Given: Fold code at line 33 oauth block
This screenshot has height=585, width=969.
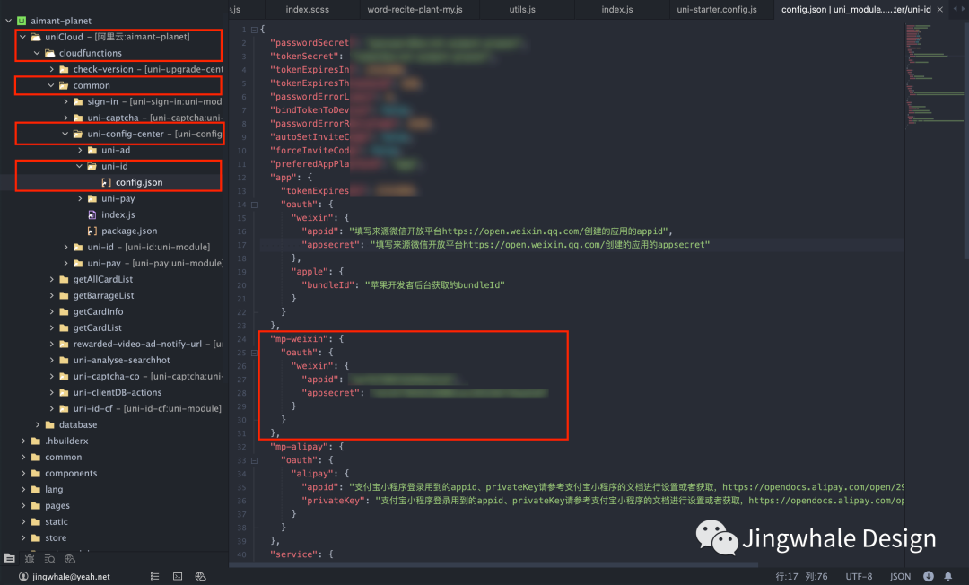Looking at the screenshot, I should tap(254, 460).
